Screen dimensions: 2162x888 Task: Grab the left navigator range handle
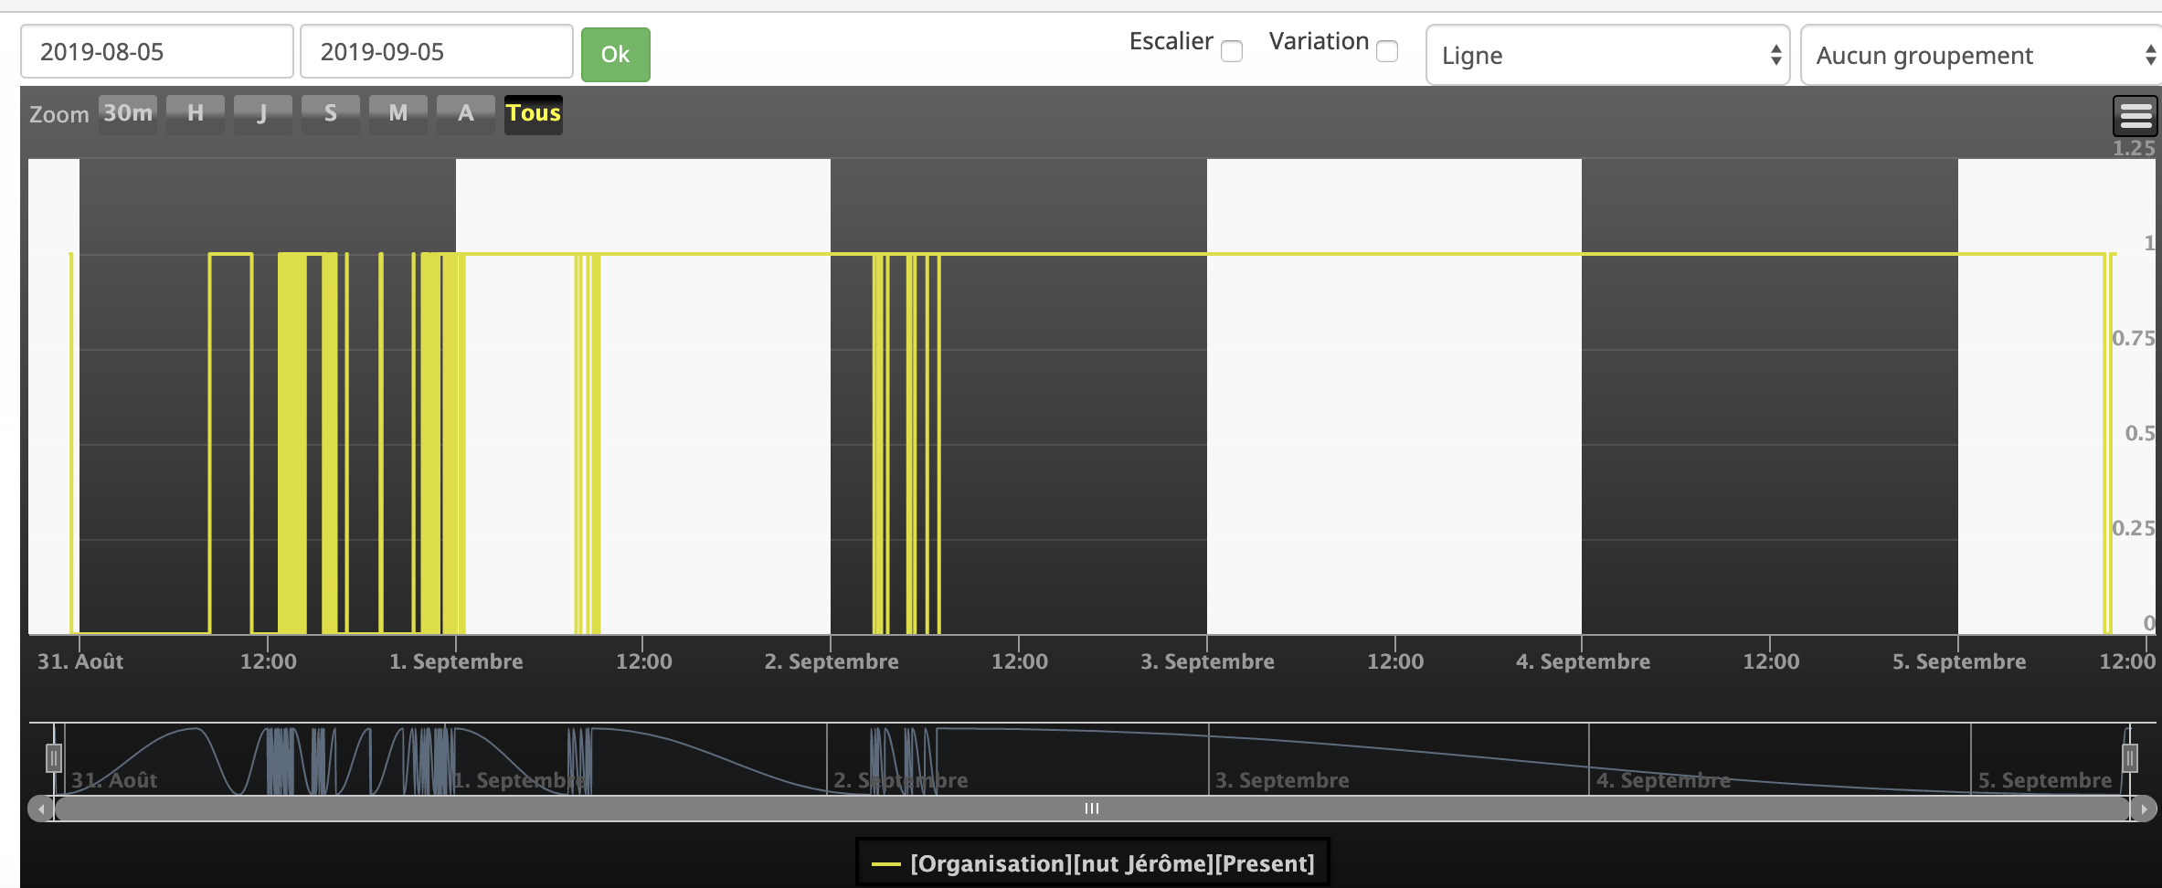[x=54, y=757]
